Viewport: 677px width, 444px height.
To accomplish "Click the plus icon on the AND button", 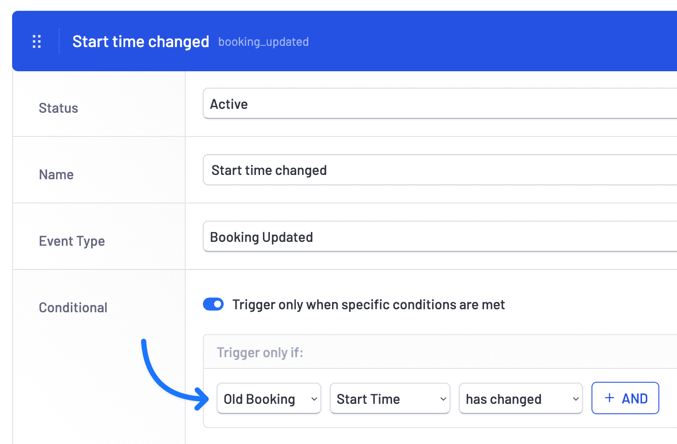I will tap(609, 398).
